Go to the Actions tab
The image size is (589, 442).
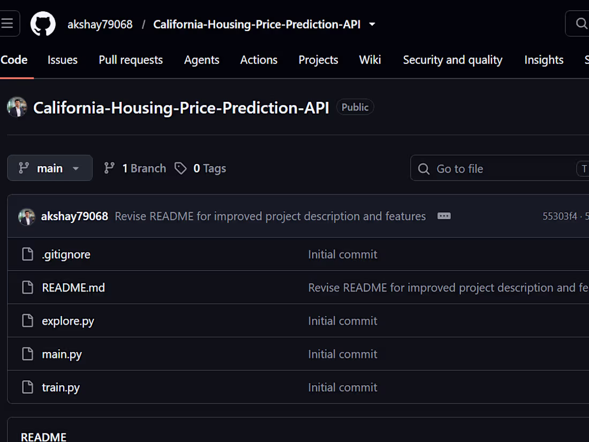pyautogui.click(x=259, y=60)
